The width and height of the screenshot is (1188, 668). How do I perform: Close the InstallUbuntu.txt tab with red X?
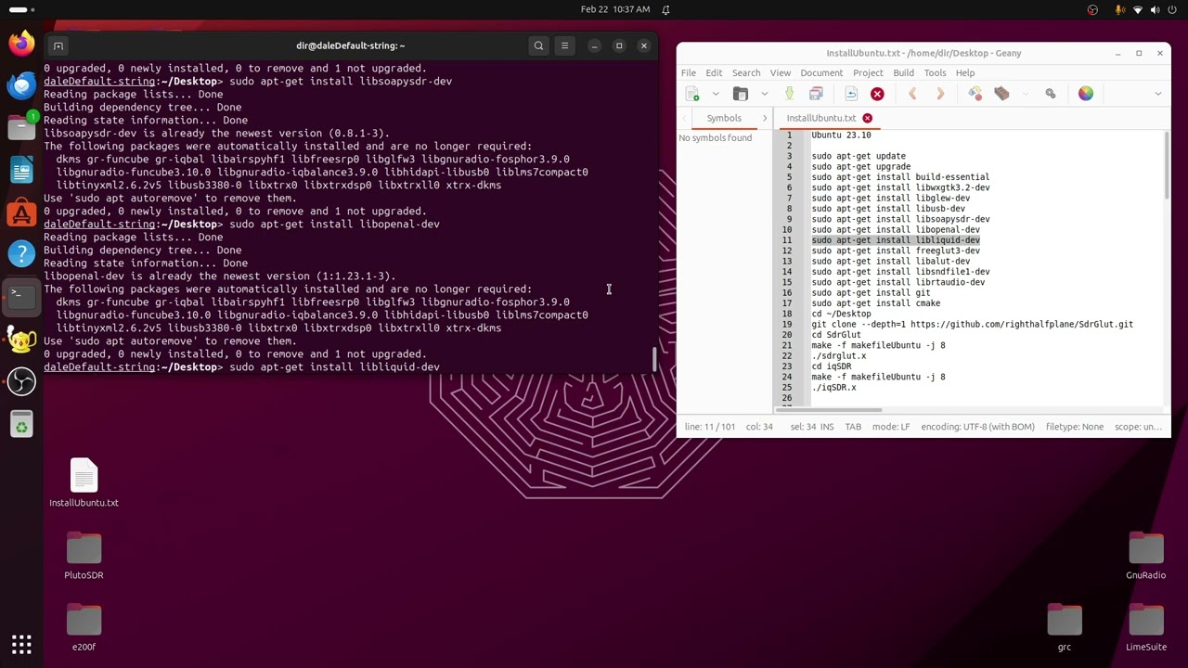867,118
